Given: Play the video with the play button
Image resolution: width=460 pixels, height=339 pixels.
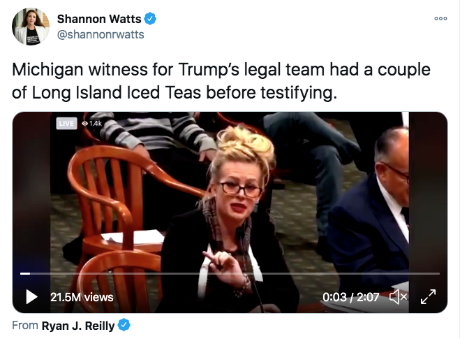Looking at the screenshot, I should click(x=31, y=296).
